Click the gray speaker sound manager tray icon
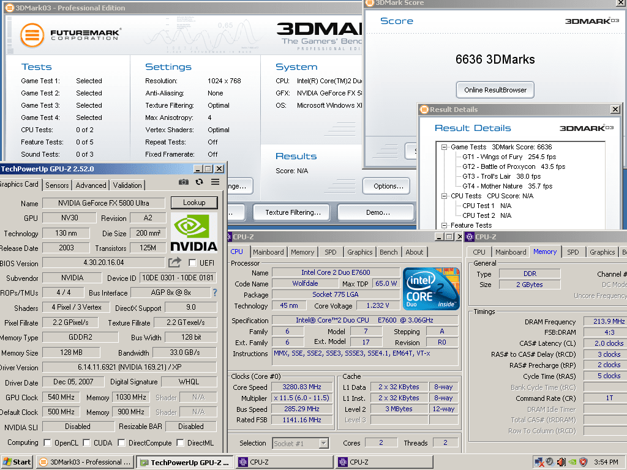Image resolution: width=627 pixels, height=470 pixels. tap(550, 462)
